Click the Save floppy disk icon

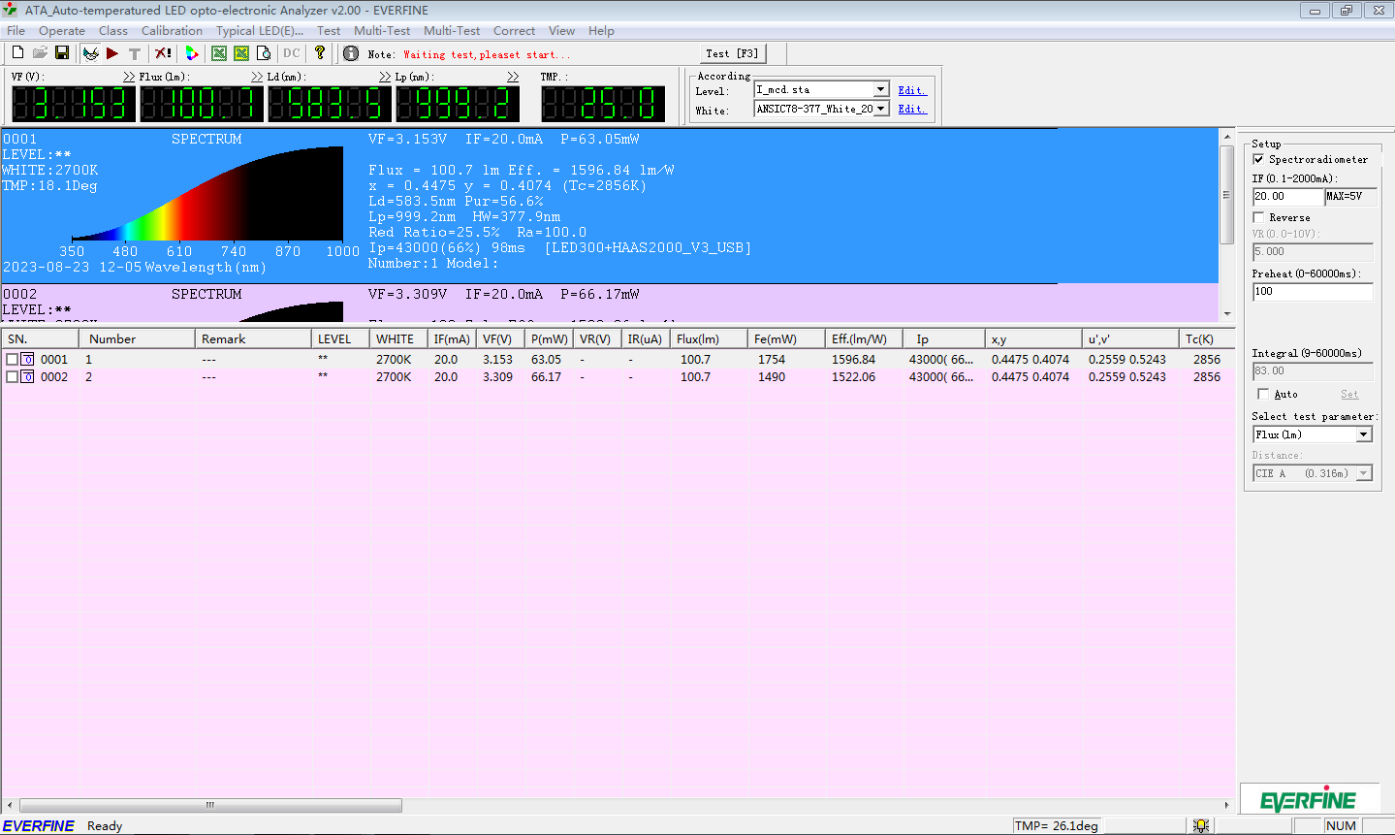(62, 53)
